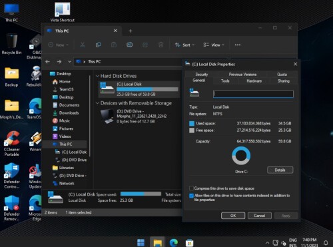Launch Microsoft Edge from the taskbar
This screenshot has width=333, height=247.
click(x=174, y=242)
